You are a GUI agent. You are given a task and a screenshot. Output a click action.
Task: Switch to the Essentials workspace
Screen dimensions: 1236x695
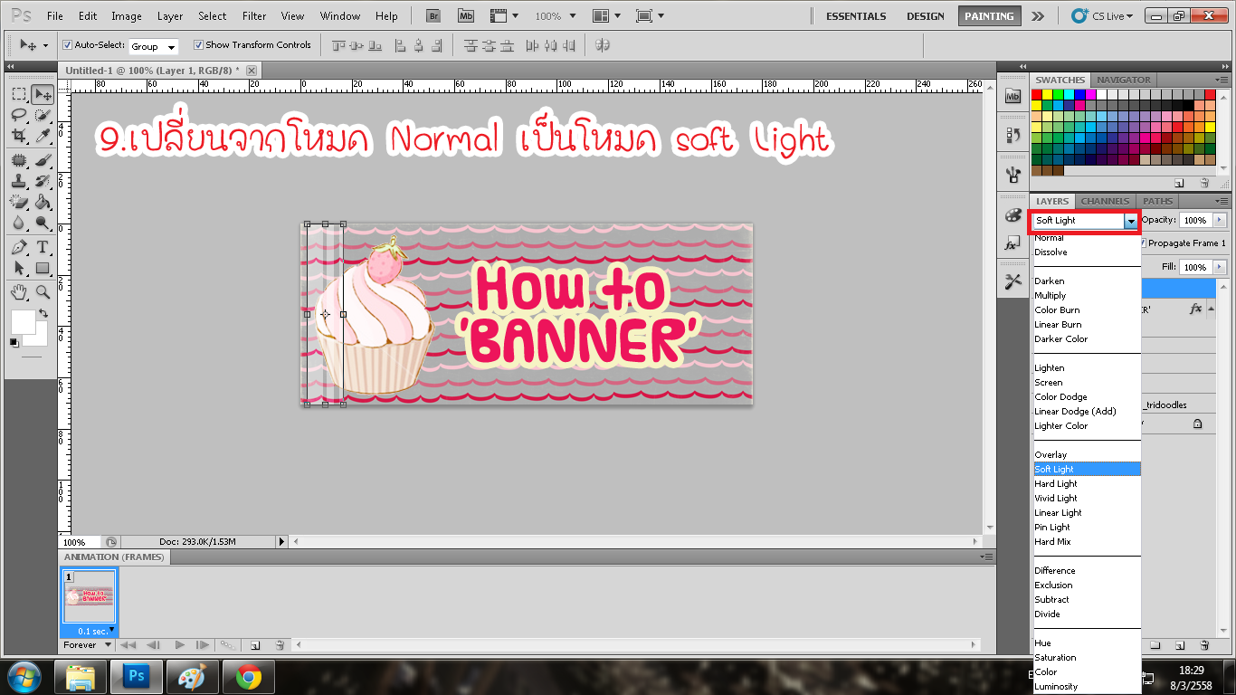(856, 16)
